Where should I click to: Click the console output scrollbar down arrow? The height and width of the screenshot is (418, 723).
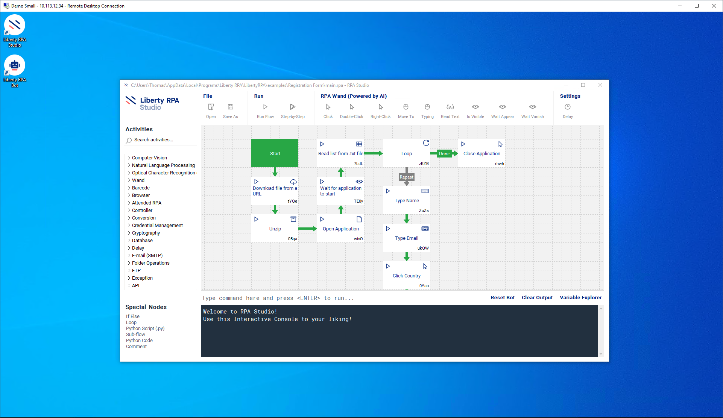click(x=601, y=353)
